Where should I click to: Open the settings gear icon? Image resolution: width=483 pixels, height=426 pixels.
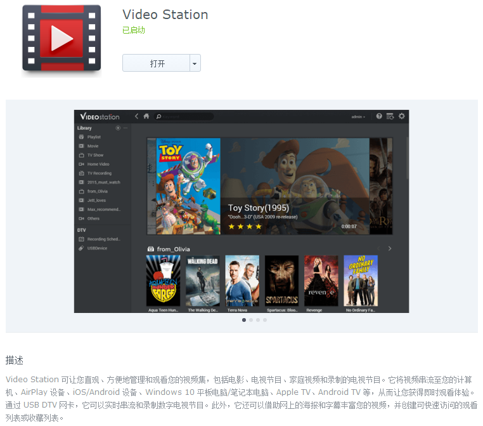point(401,116)
